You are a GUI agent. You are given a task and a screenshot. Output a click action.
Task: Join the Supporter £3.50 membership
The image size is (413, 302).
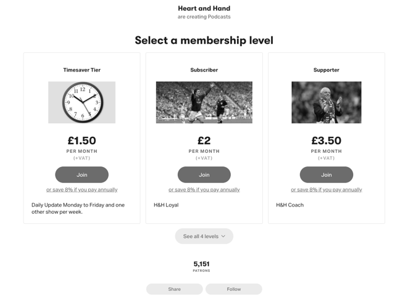pyautogui.click(x=326, y=174)
